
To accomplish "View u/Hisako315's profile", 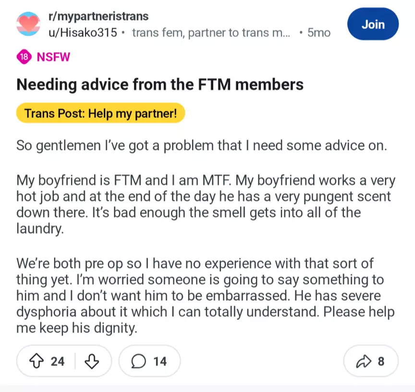I will (x=82, y=33).
